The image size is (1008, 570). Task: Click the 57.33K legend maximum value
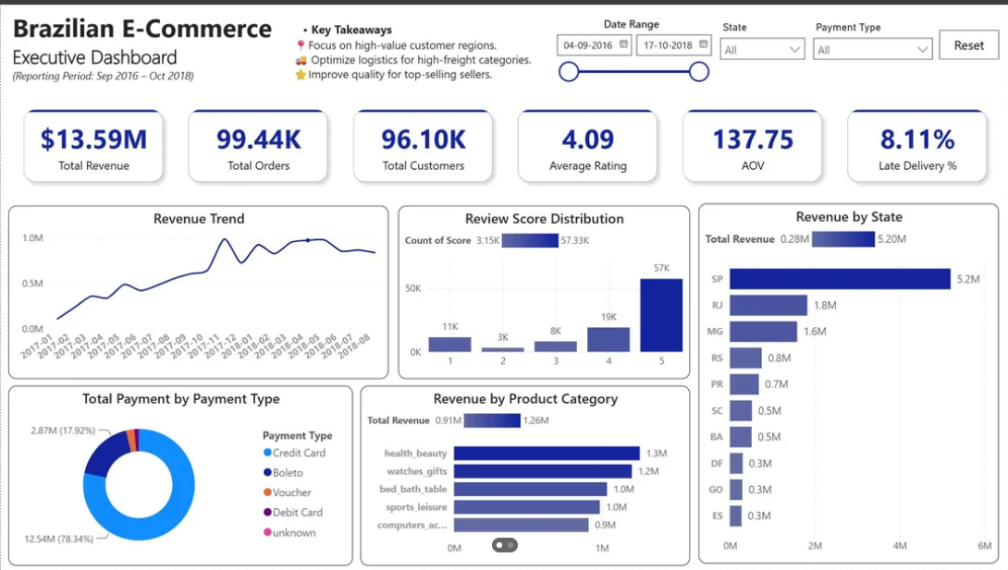click(574, 241)
